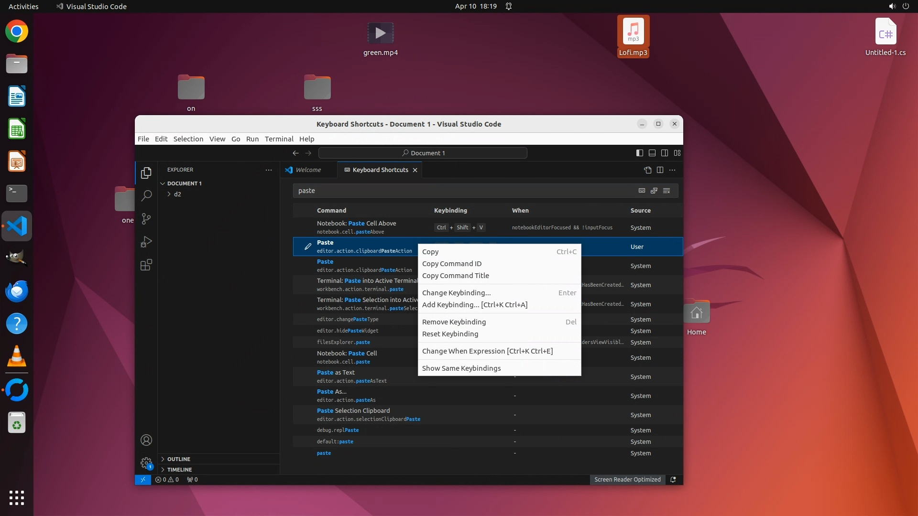Open Run and Debug view icon
918x516 pixels.
pyautogui.click(x=146, y=242)
